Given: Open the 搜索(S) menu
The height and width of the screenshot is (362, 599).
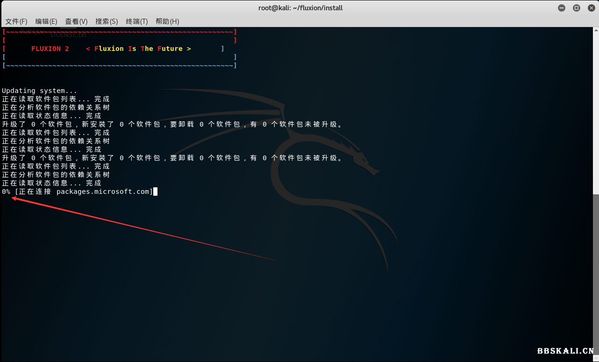Looking at the screenshot, I should click(x=106, y=21).
